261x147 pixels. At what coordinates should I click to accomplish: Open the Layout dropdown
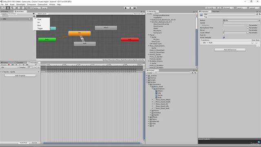254,8
